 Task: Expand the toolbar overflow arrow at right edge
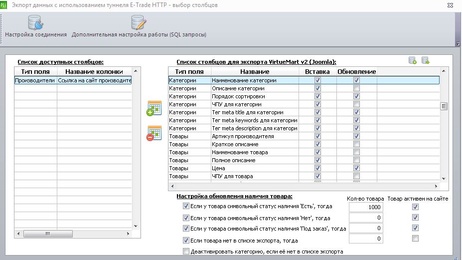(458, 44)
